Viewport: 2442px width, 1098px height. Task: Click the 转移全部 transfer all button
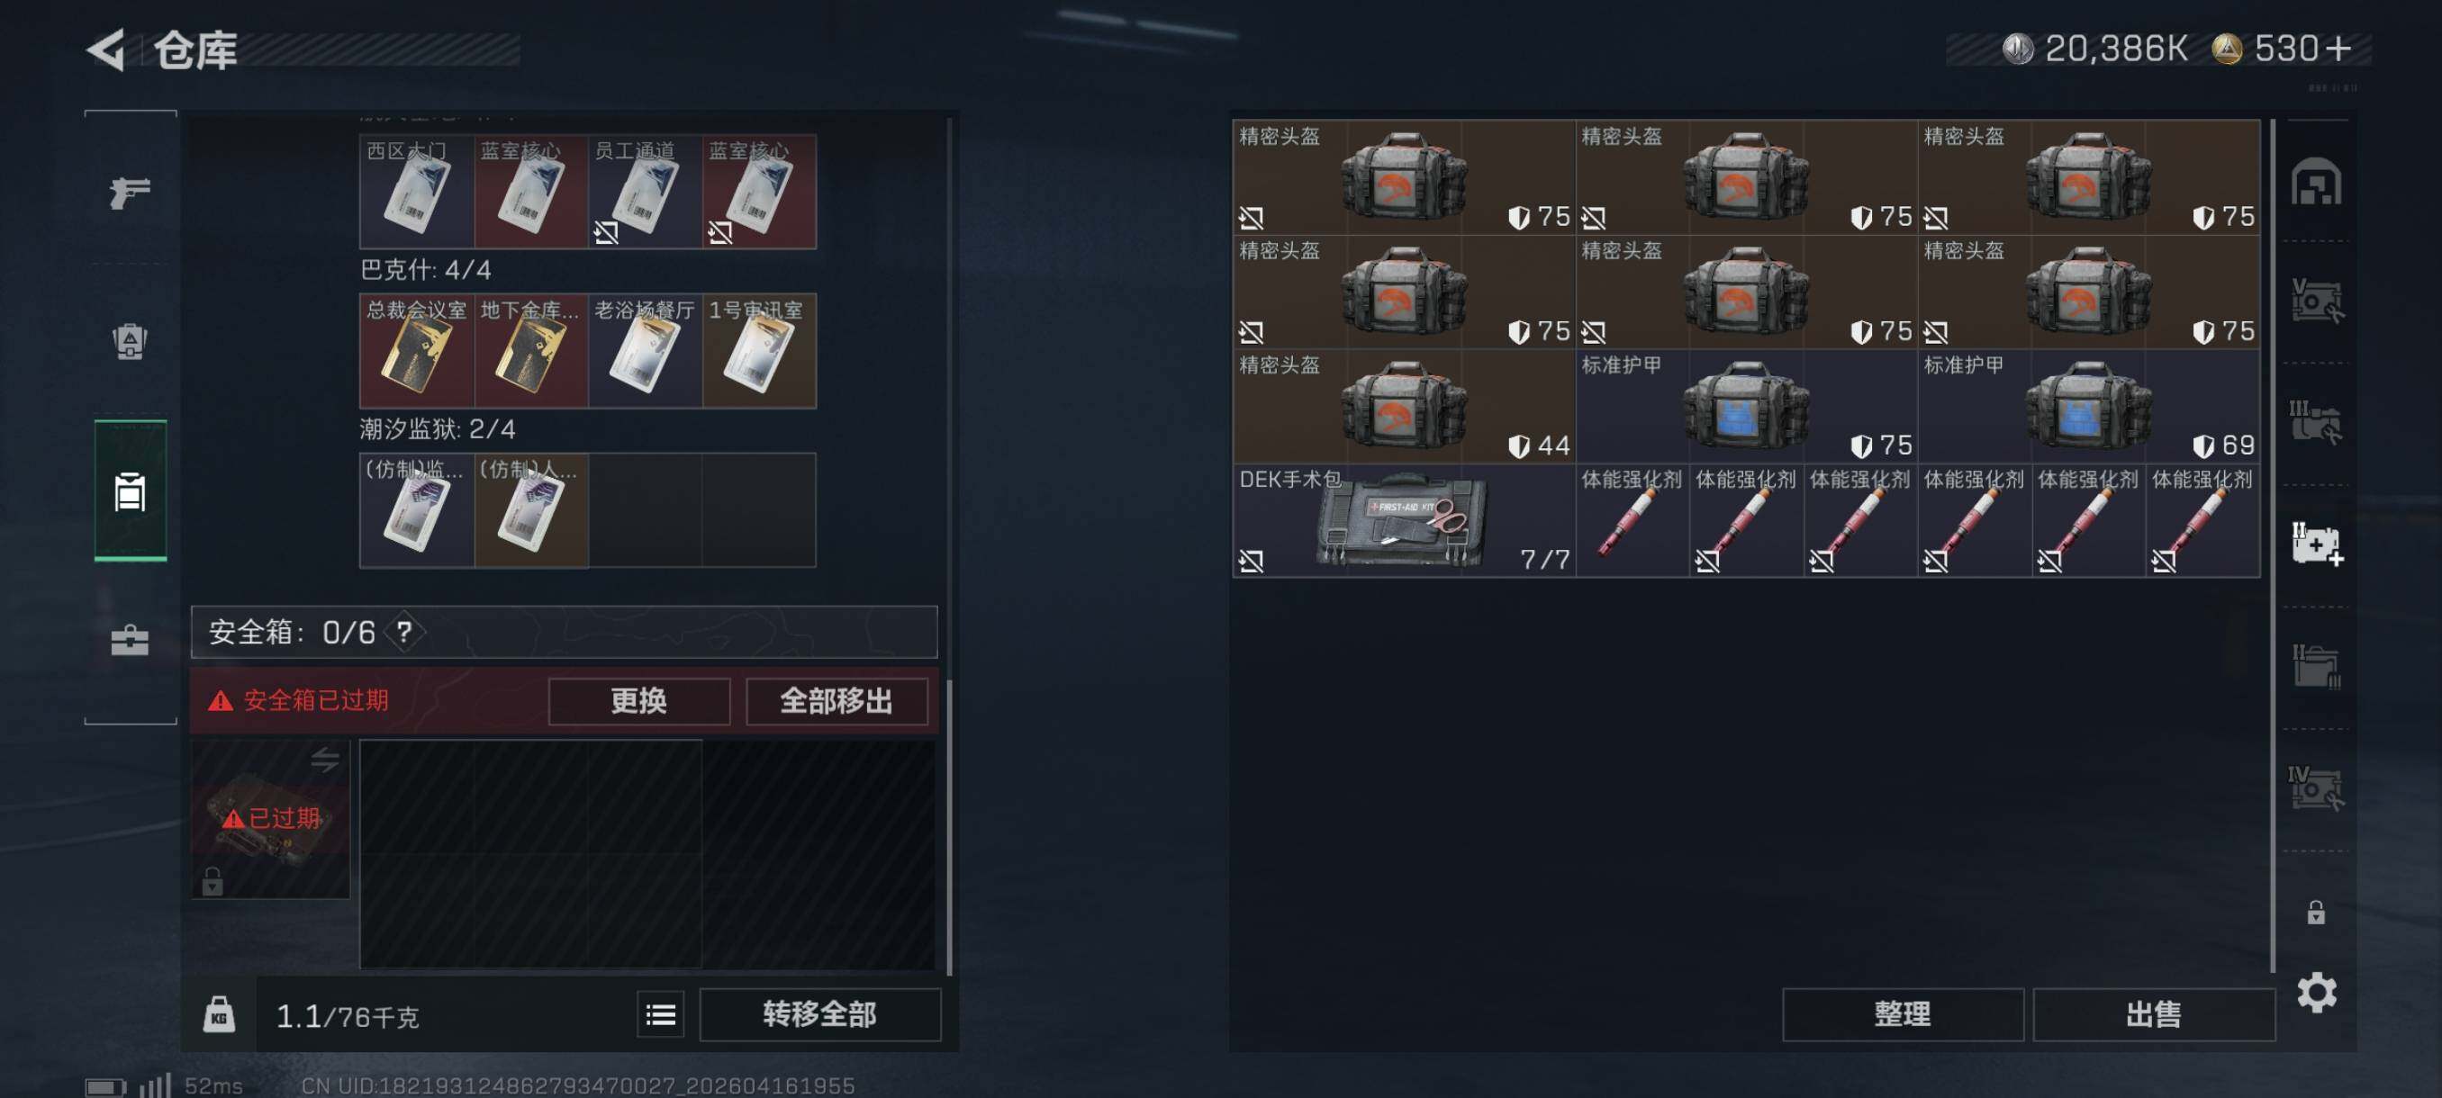click(x=820, y=1014)
